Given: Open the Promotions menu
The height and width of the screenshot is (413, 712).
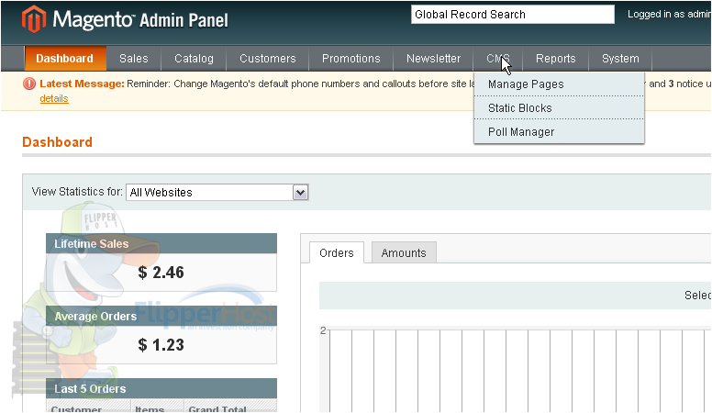Looking at the screenshot, I should (x=351, y=59).
